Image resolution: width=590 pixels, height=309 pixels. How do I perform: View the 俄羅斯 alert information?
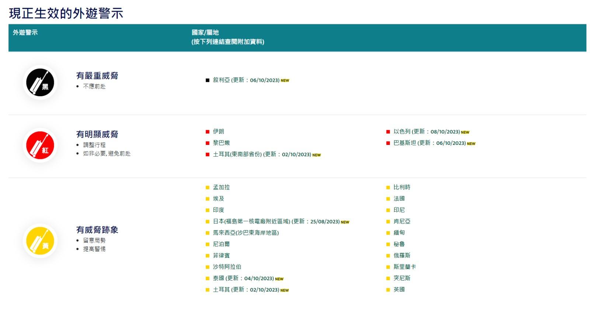(x=402, y=255)
